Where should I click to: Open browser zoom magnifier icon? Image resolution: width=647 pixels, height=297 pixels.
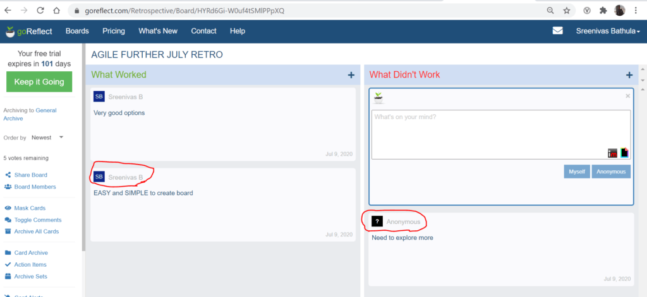550,11
